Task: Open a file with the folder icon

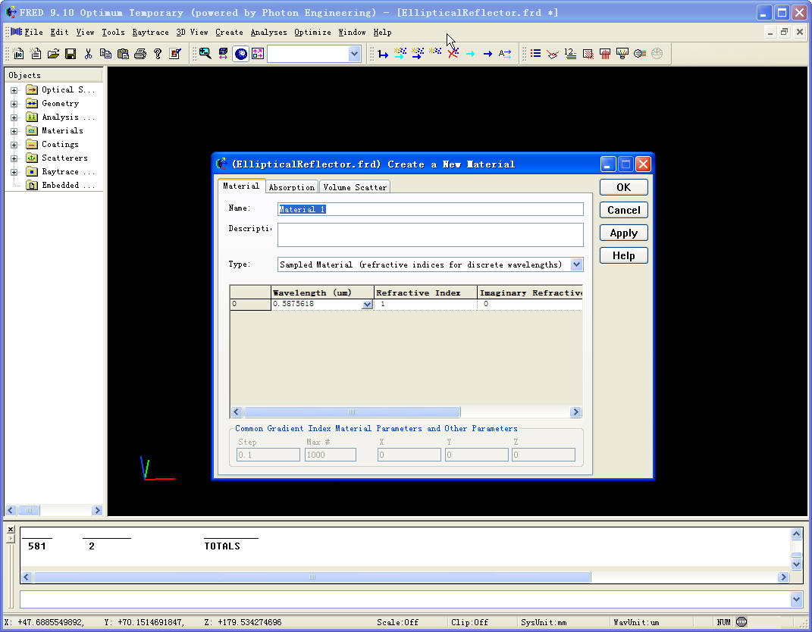Action: pyautogui.click(x=53, y=53)
